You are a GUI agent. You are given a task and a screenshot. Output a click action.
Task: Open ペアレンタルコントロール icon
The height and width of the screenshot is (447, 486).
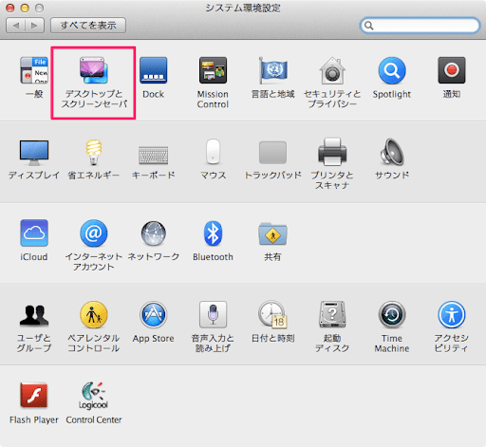coord(94,315)
